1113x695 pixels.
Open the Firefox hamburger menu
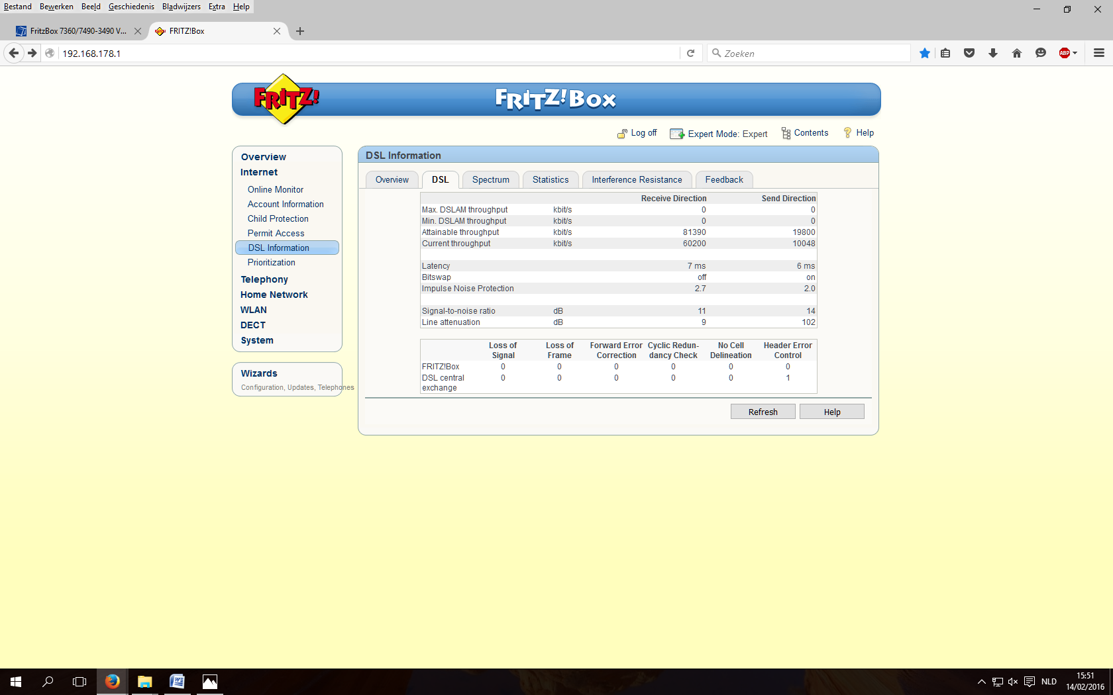1098,54
